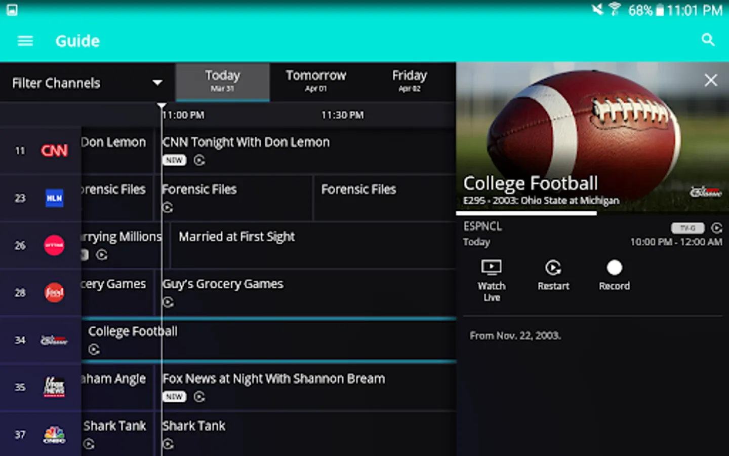The height and width of the screenshot is (456, 729).
Task: Open the earlier Don Lemon listing
Action: [x=117, y=150]
